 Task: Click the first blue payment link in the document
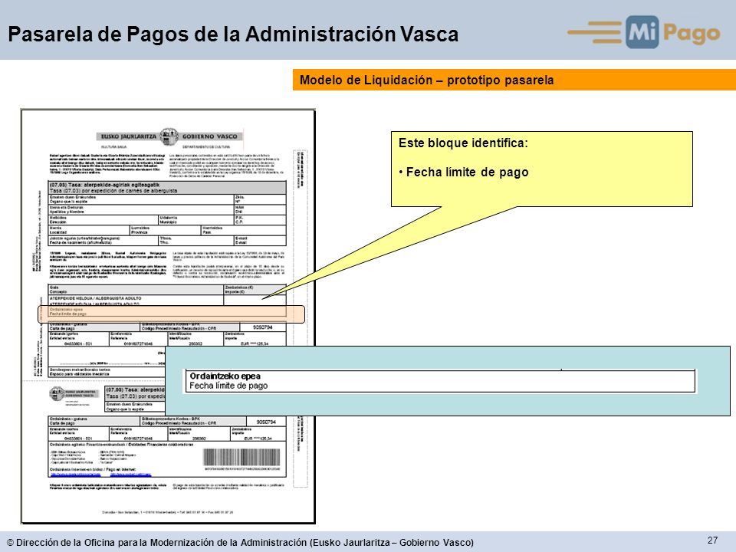click(x=75, y=475)
